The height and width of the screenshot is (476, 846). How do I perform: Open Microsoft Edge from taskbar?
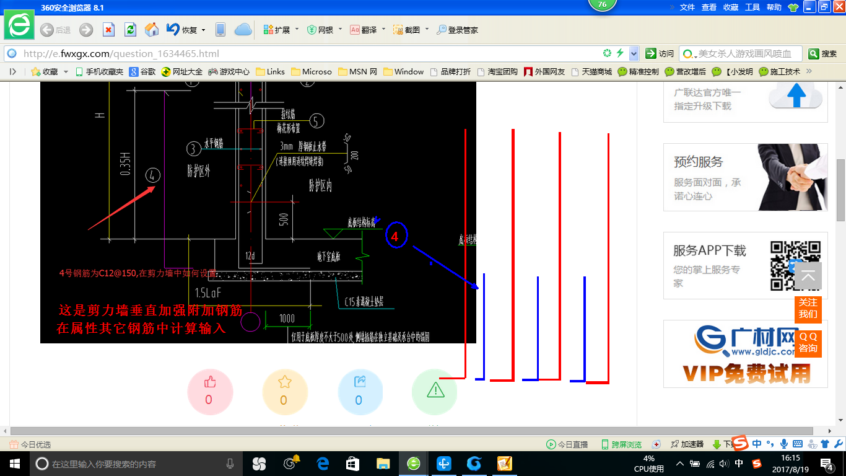[x=323, y=464]
